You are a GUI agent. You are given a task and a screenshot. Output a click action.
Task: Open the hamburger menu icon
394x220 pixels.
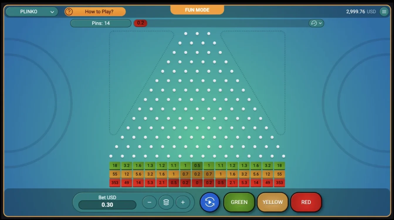pos(384,12)
